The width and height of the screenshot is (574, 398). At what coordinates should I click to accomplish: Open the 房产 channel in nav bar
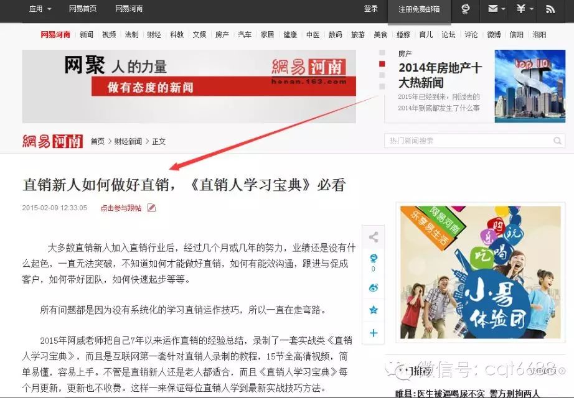coord(222,35)
